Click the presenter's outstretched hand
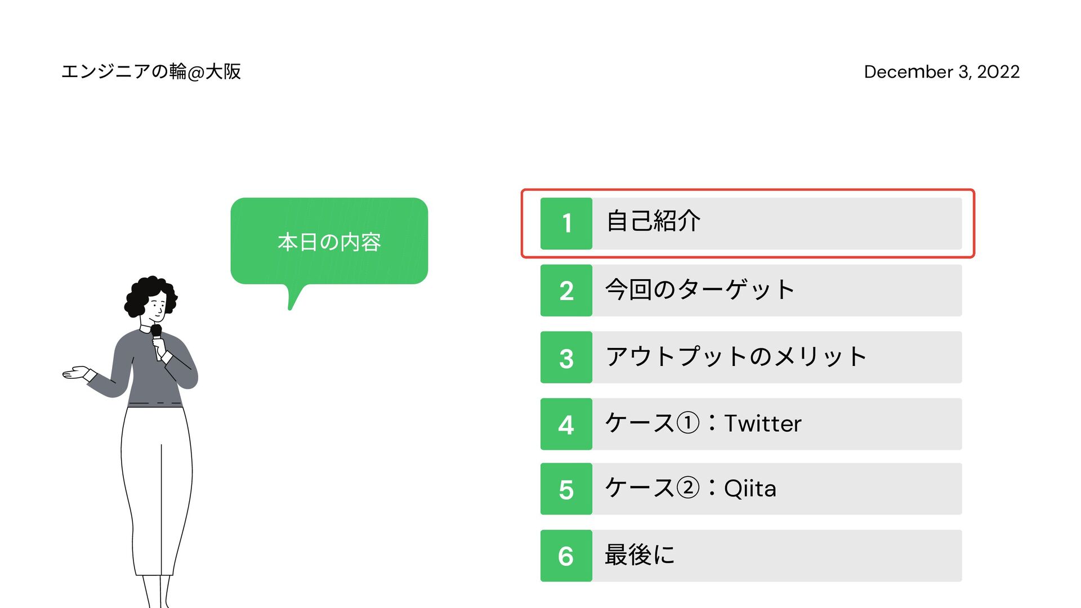1081x608 pixels. [76, 373]
